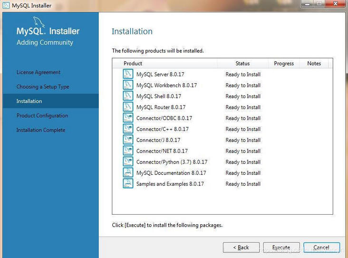Select the Connector/J 8.0.17 row text
The height and width of the screenshot is (258, 348).
click(158, 140)
